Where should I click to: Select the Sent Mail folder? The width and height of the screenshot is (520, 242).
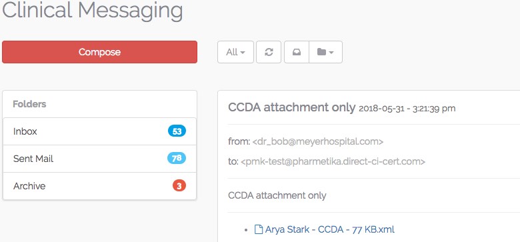pyautogui.click(x=99, y=159)
